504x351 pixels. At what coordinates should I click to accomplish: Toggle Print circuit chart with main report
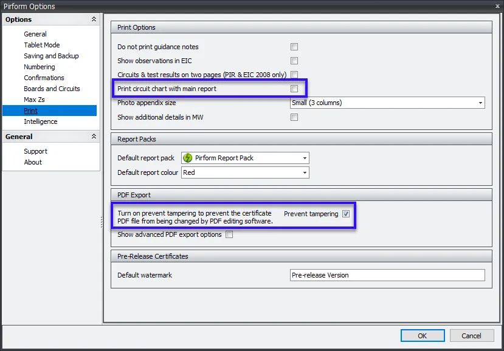294,87
